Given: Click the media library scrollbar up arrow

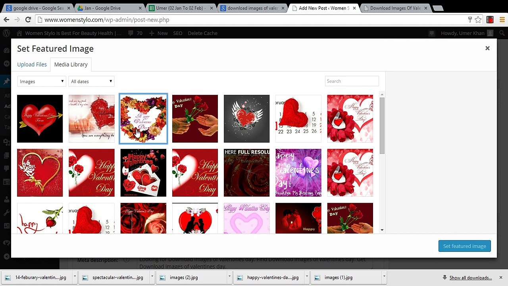Looking at the screenshot, I should tap(382, 95).
